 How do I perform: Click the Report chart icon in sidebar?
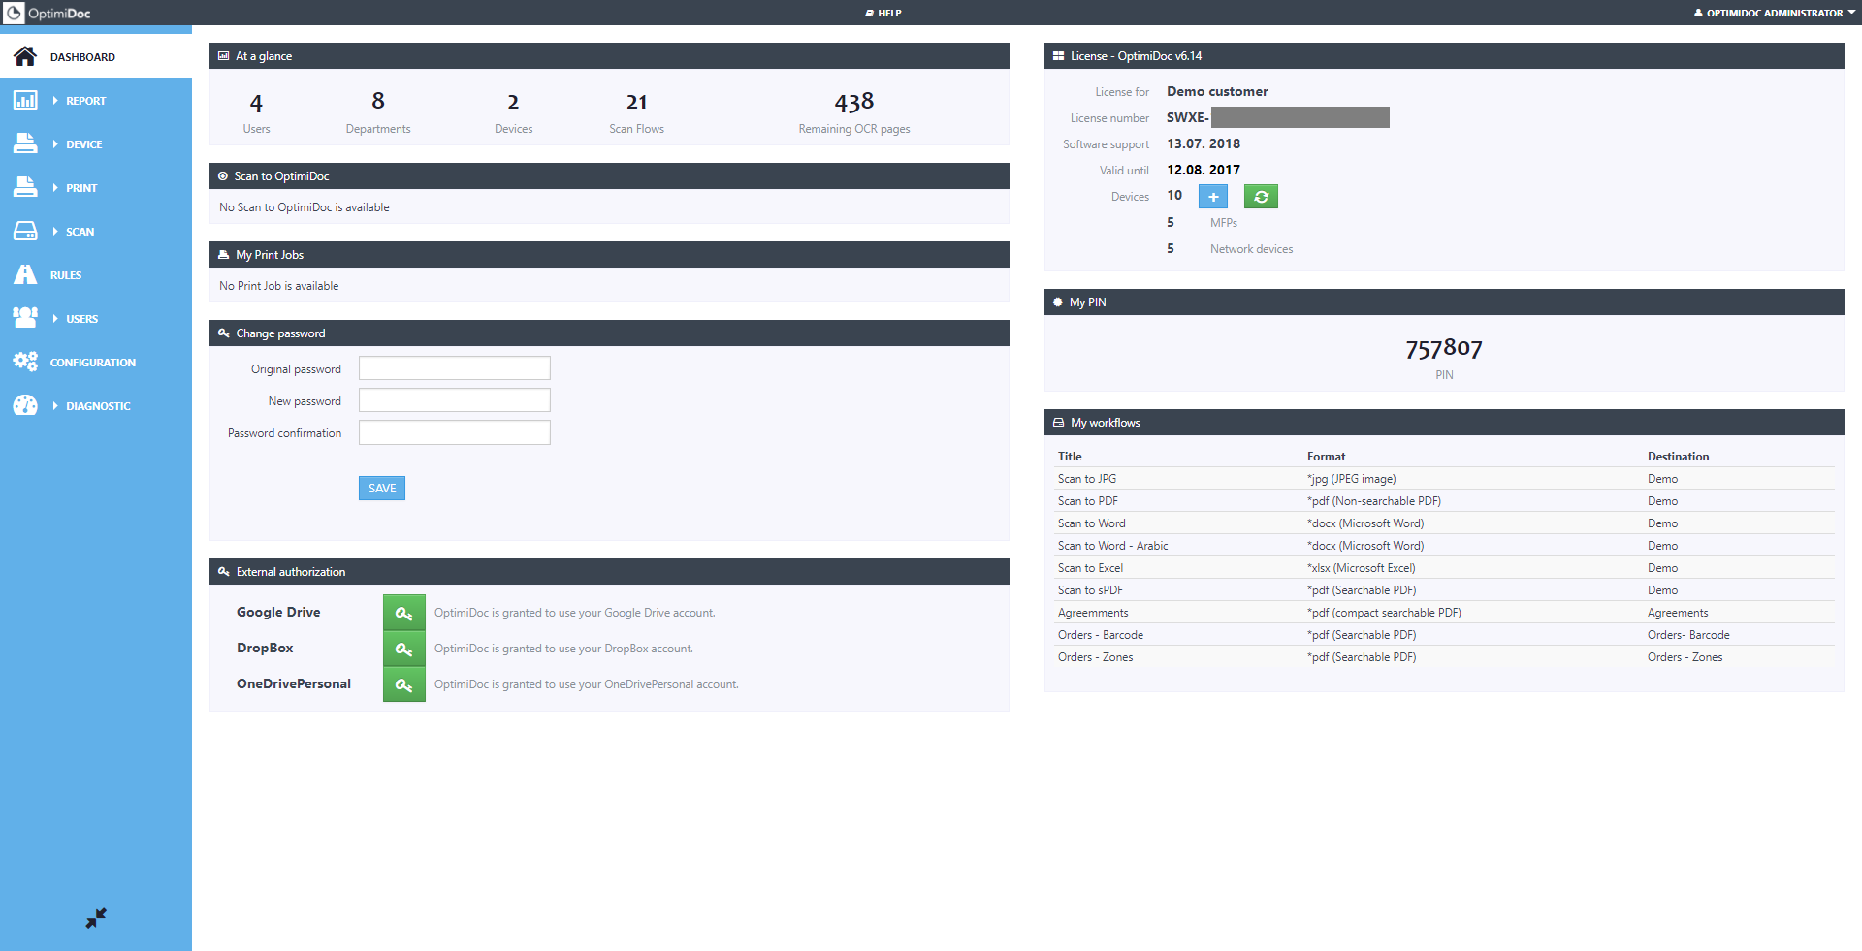25,100
